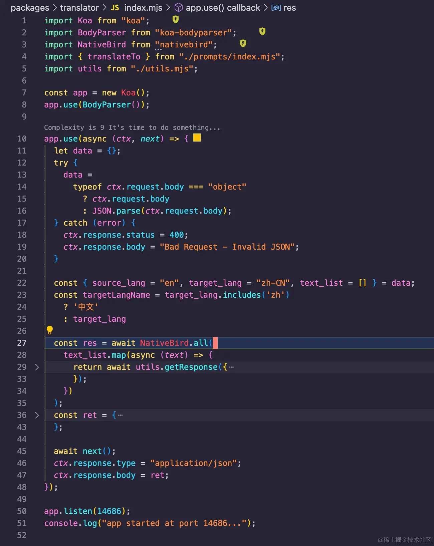Click the "./prompts/index.mjs" import path
This screenshot has height=546, width=434.
[x=230, y=57]
